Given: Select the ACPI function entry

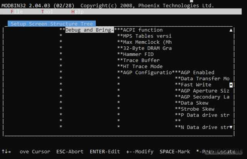Looking at the screenshot, I should click(x=143, y=30).
